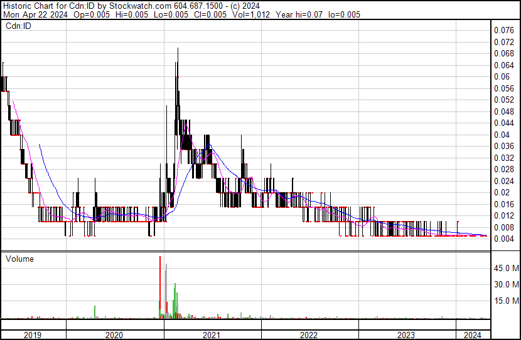The width and height of the screenshot is (521, 340).
Task: Click the 0.076 price axis label
Action: (x=504, y=30)
